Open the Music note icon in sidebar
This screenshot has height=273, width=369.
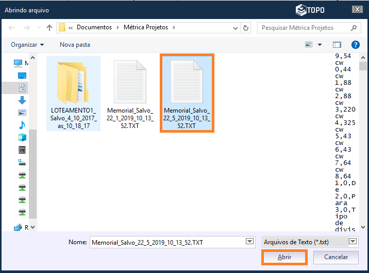(x=22, y=125)
